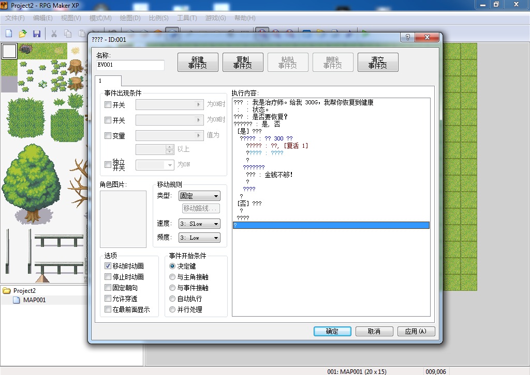
Task: Open the first 开关 switch selector
Action: click(x=170, y=104)
